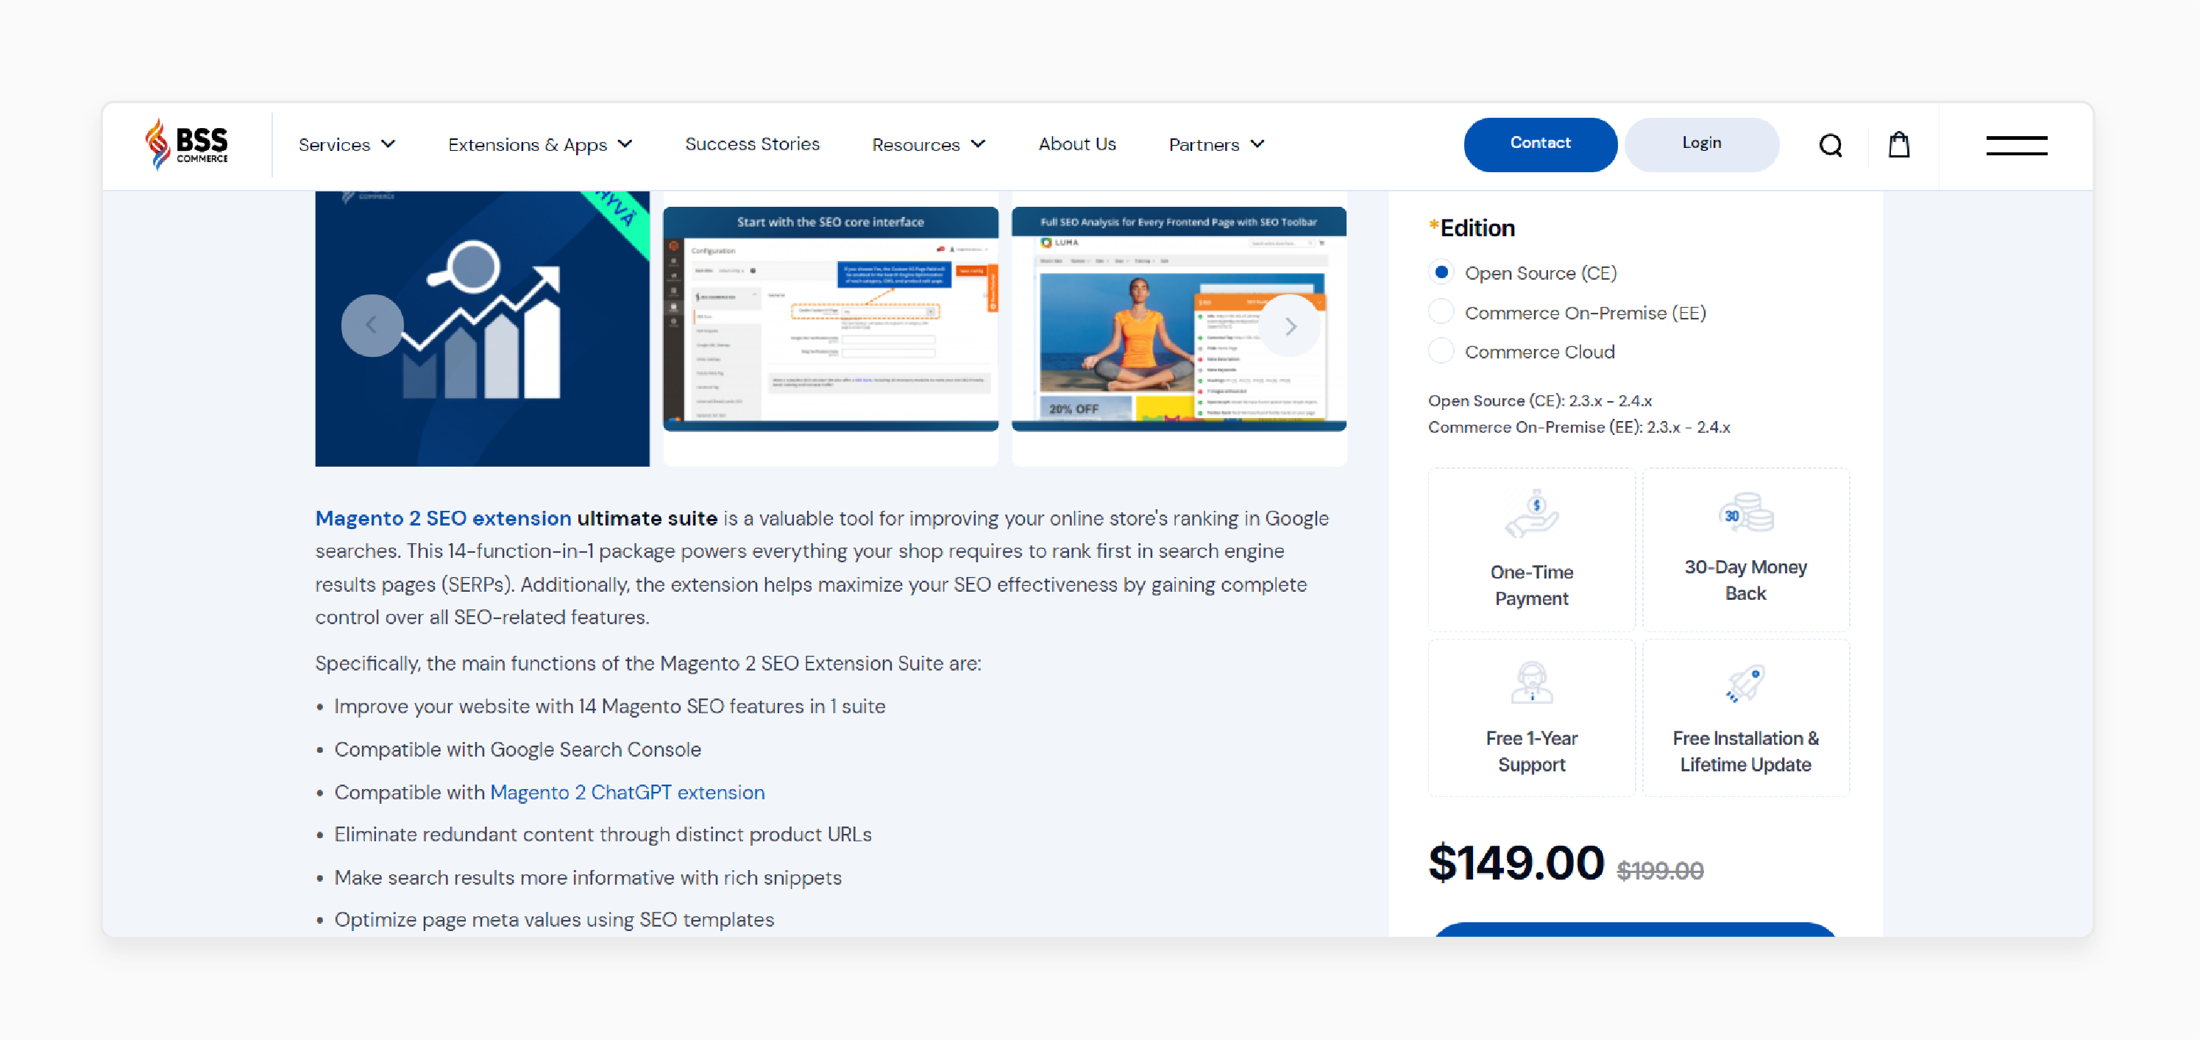This screenshot has width=2200, height=1040.
Task: Select the Open Source (CE) edition
Action: (x=1441, y=272)
